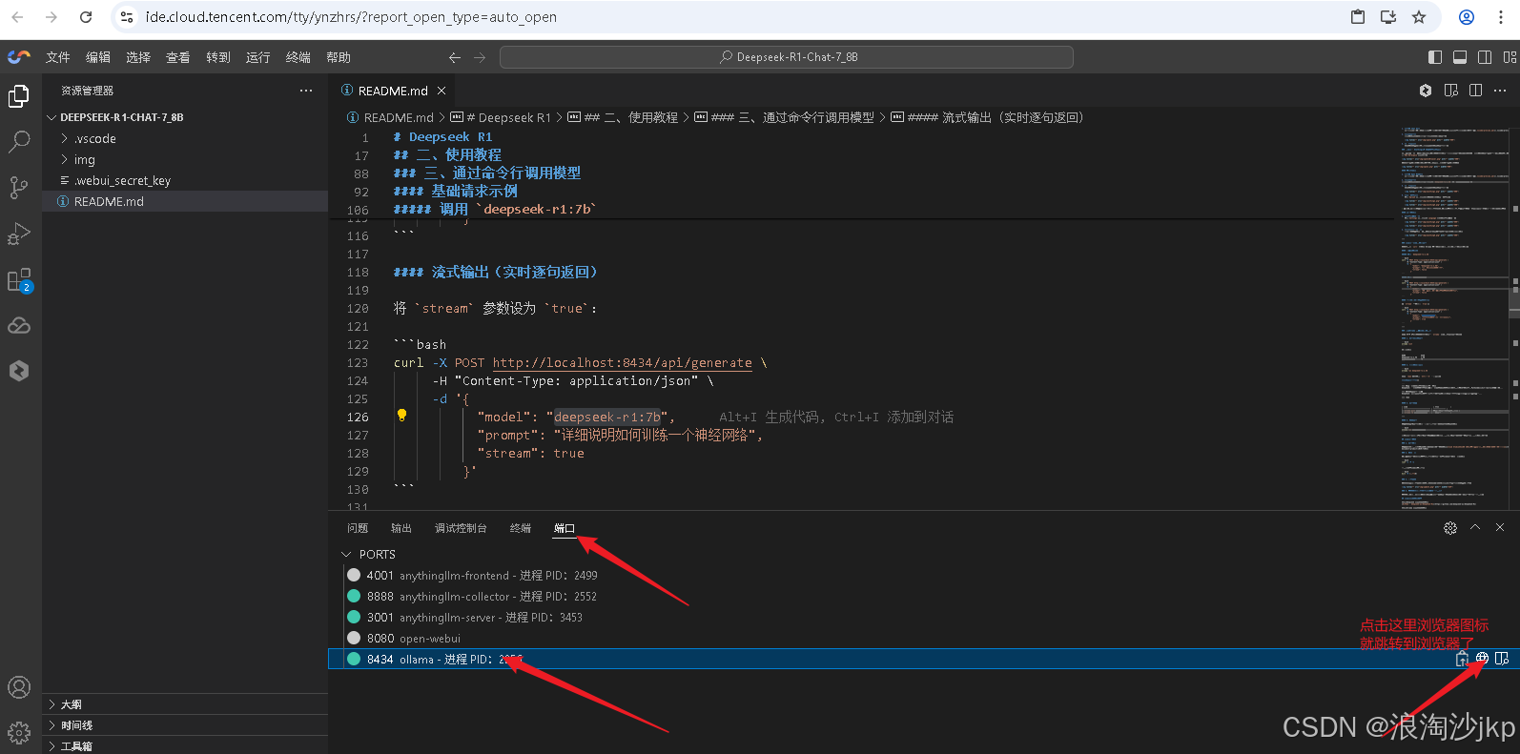The height and width of the screenshot is (754, 1520).
Task: Click the command center search box Deepseek-R1-Chat-7_8B
Action: [x=787, y=57]
